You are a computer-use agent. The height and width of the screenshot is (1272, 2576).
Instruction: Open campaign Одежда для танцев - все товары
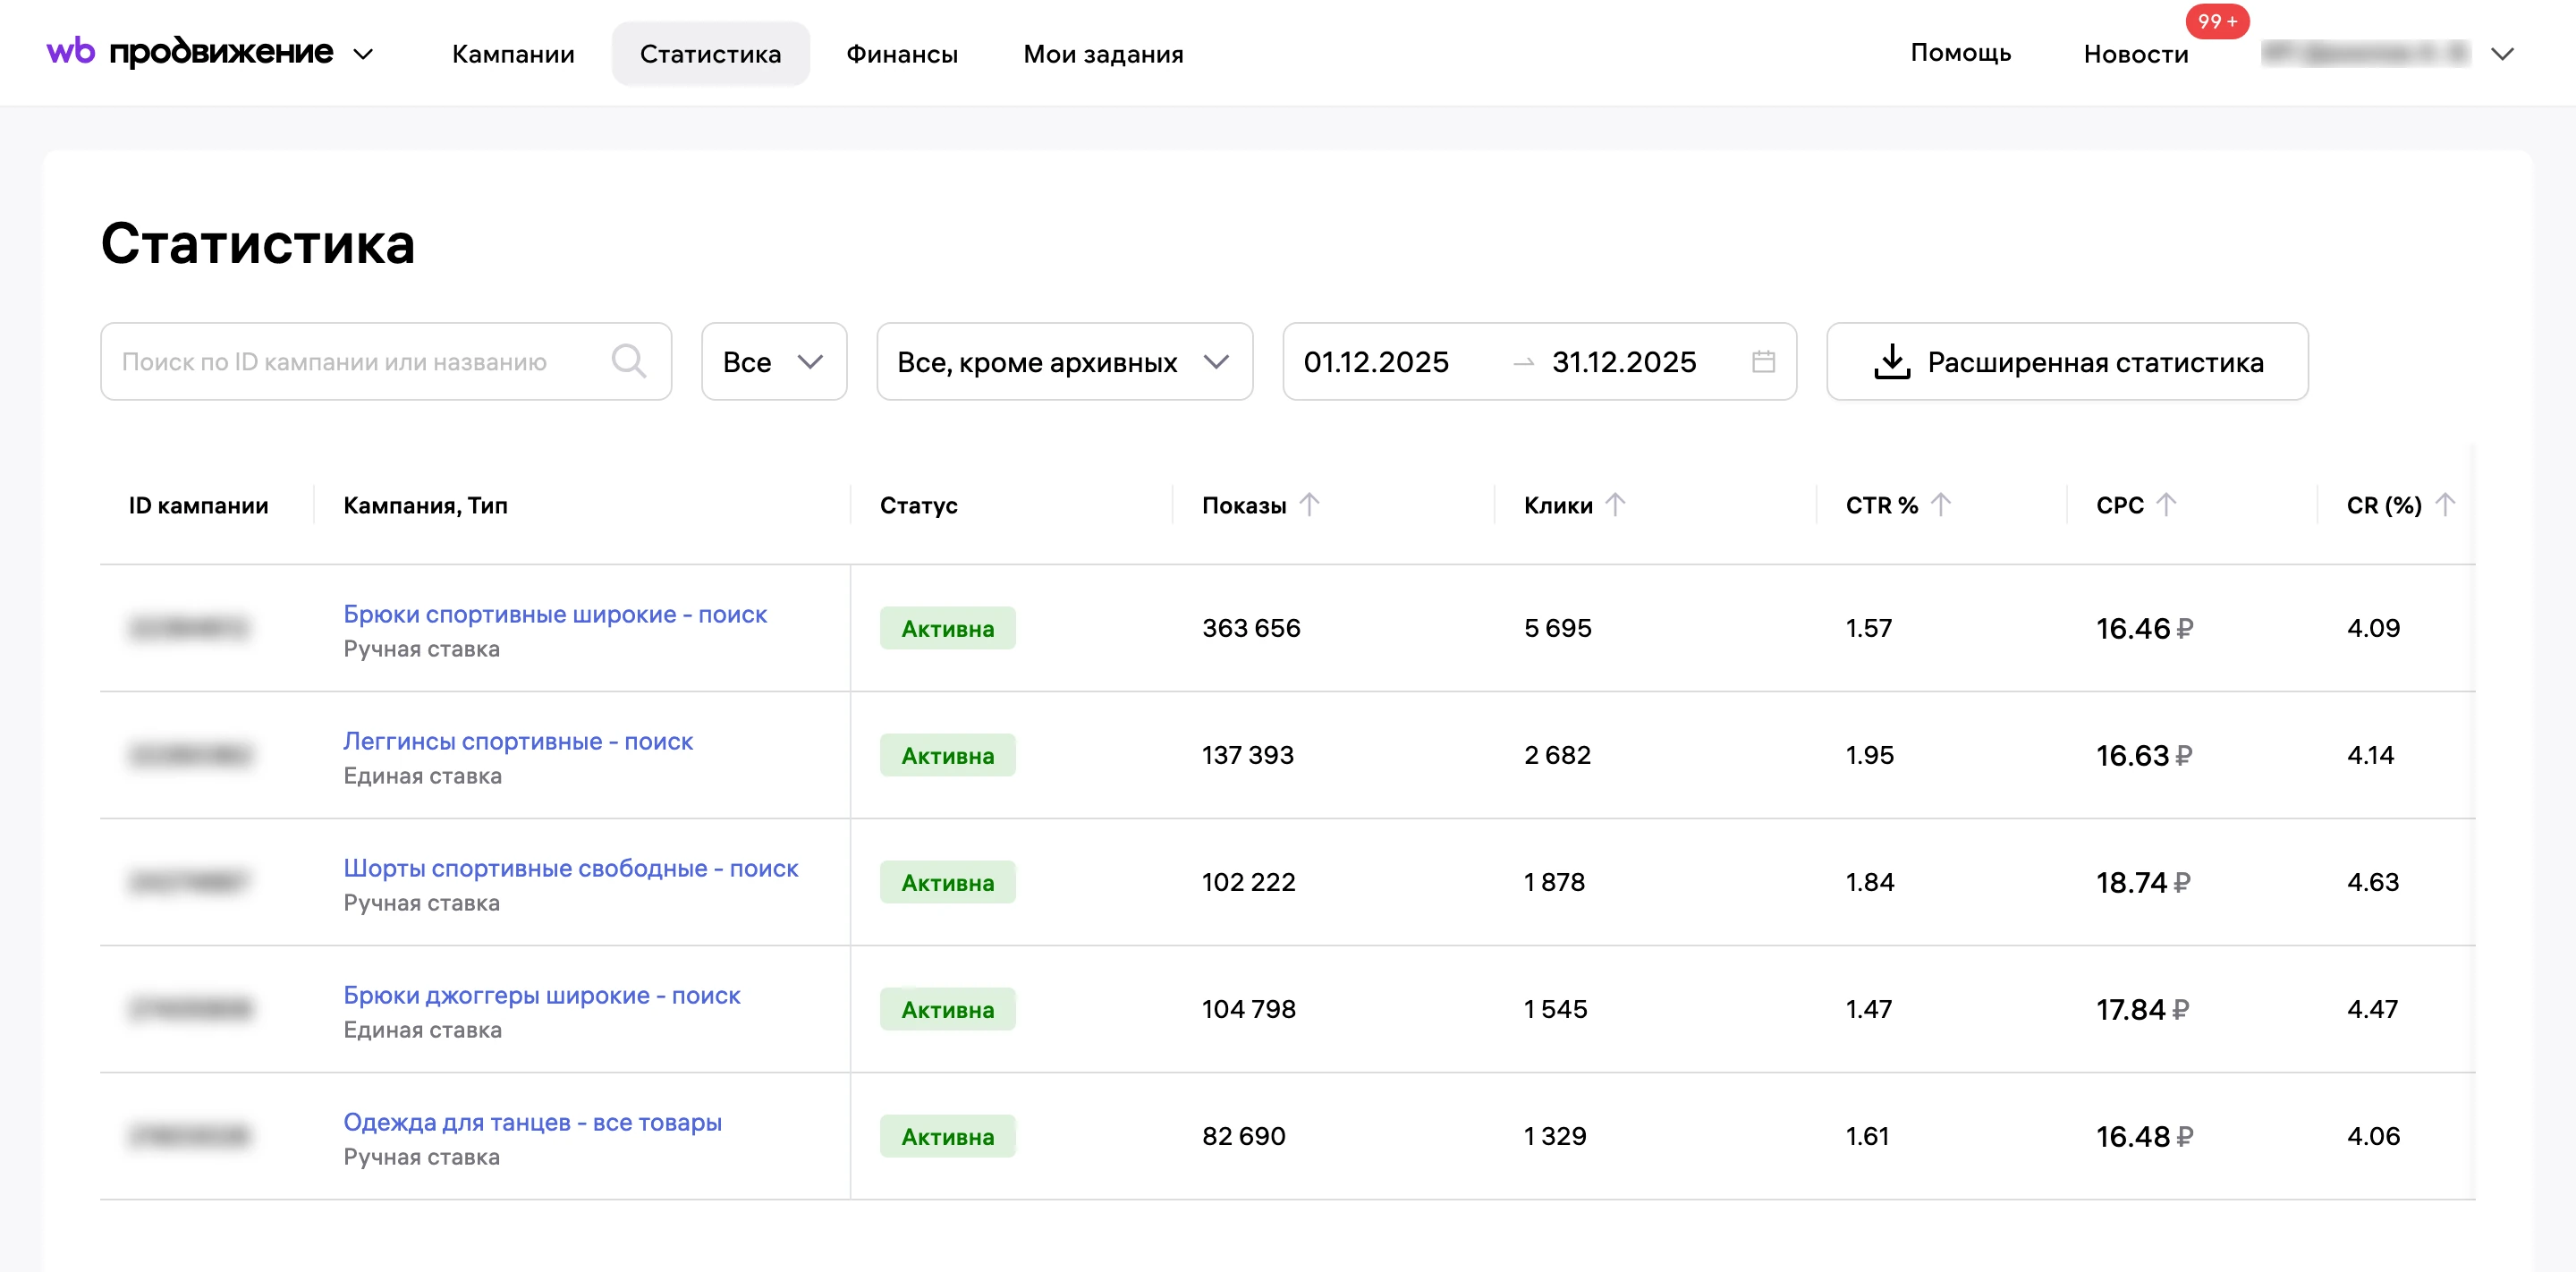[532, 1122]
